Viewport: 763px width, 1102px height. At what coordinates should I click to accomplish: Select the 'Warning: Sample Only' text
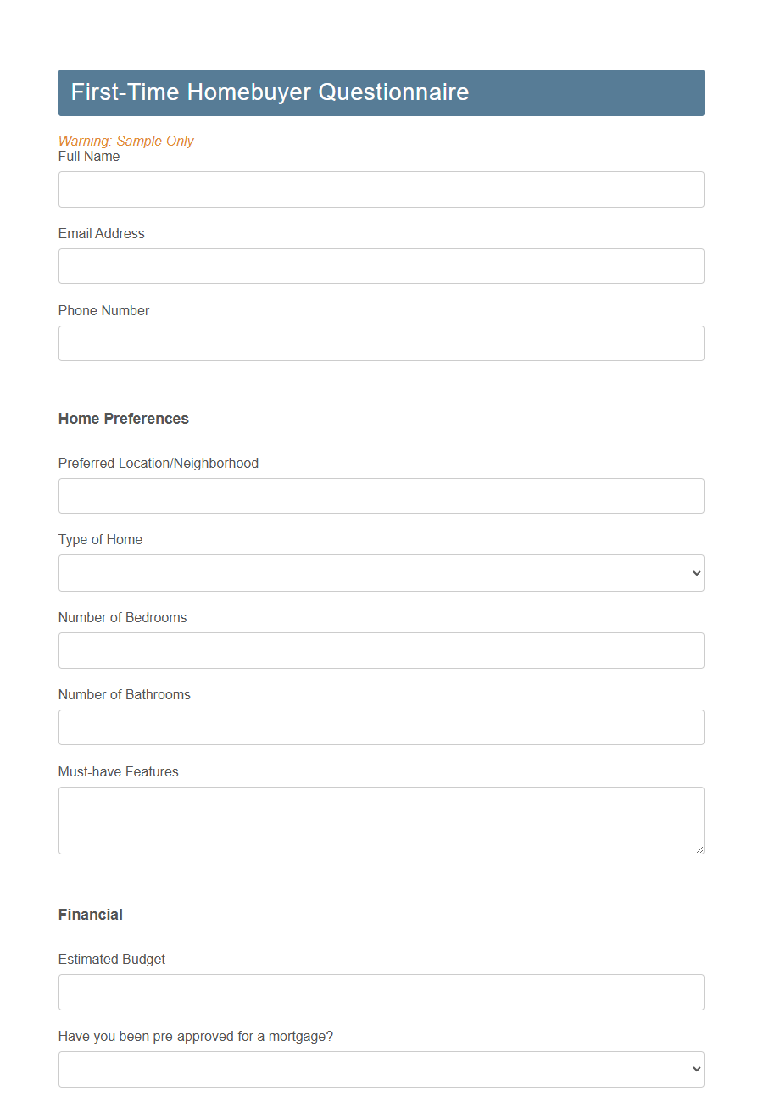click(126, 141)
